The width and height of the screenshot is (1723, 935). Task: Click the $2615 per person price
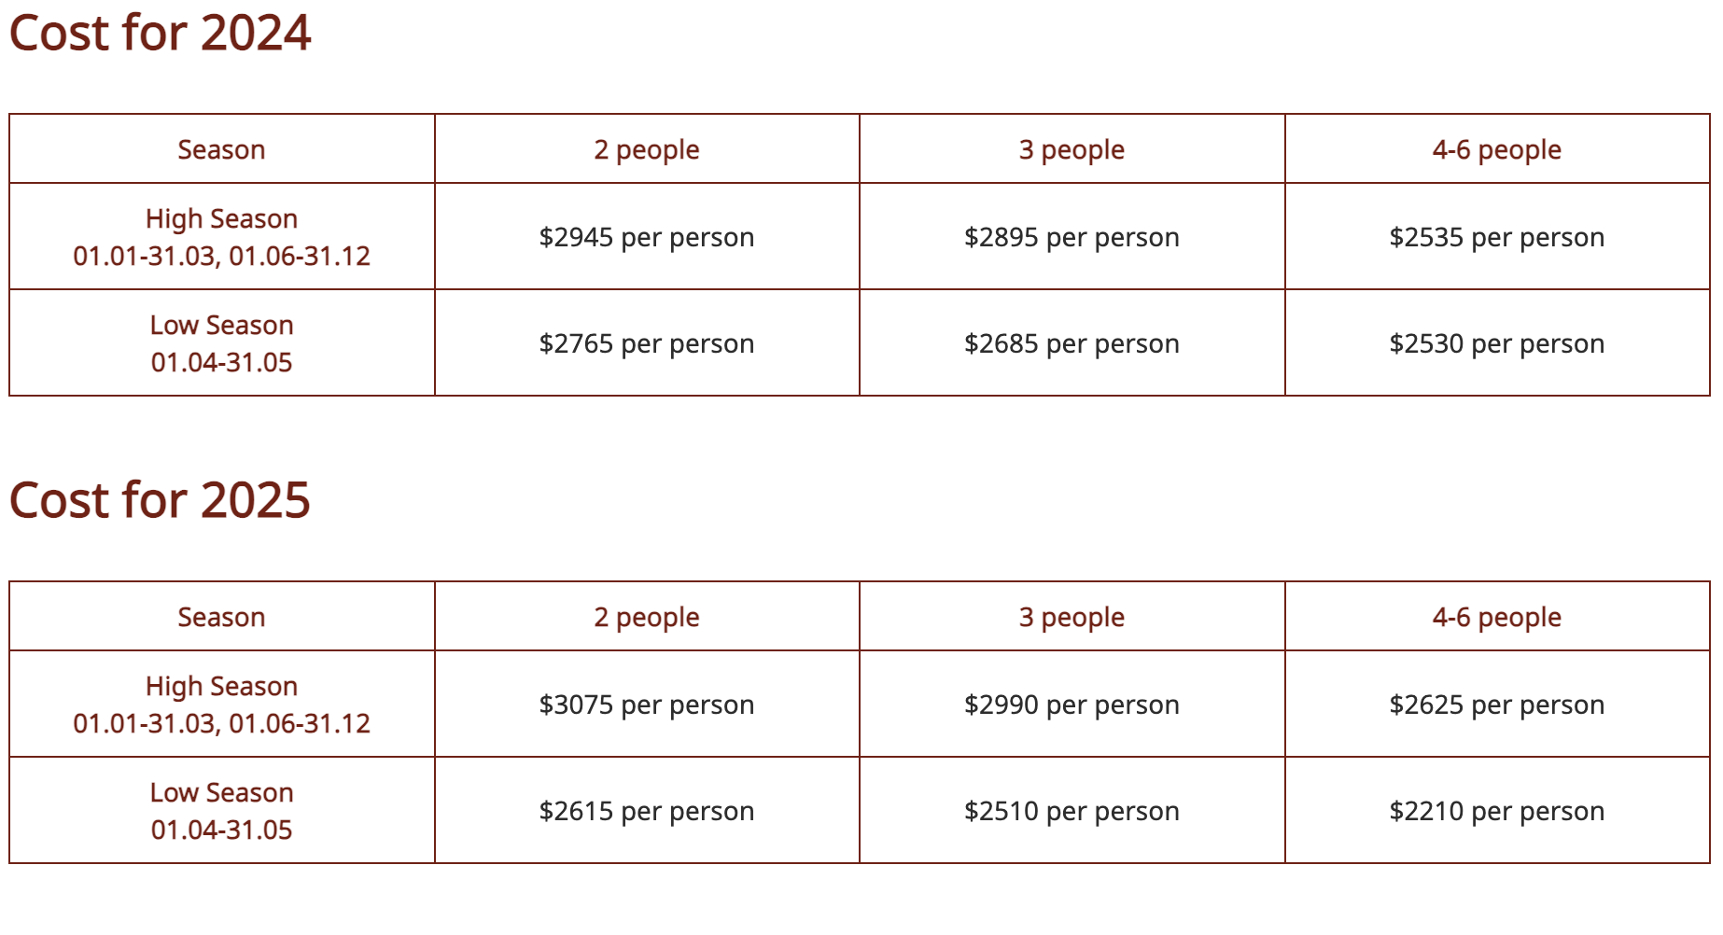pos(647,812)
